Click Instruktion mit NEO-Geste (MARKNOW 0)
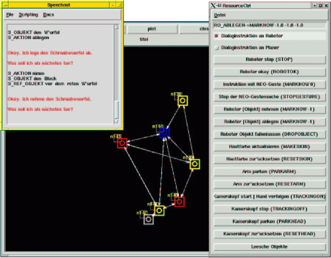This screenshot has width=331, height=258. [x=269, y=84]
